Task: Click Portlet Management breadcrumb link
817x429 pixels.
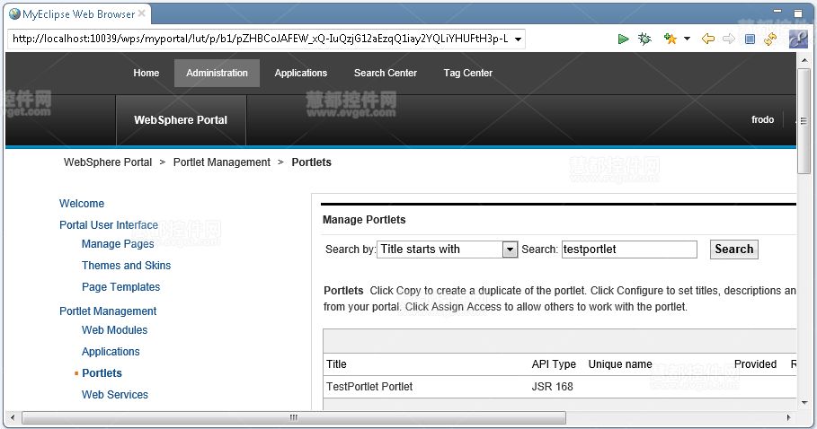Action: click(221, 162)
